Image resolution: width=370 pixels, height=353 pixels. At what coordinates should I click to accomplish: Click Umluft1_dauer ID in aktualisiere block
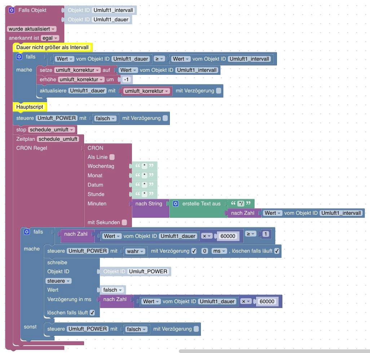(x=87, y=91)
